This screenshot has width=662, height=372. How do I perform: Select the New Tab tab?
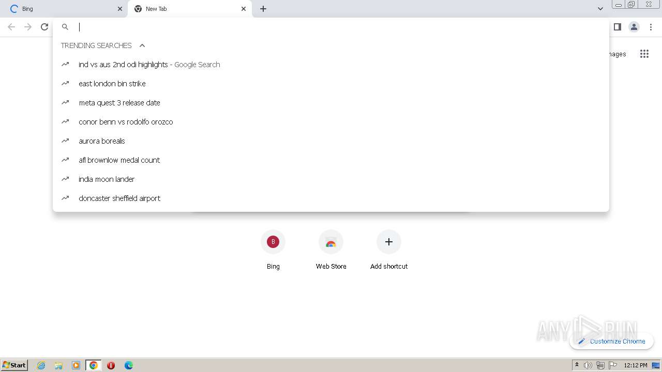tap(190, 9)
